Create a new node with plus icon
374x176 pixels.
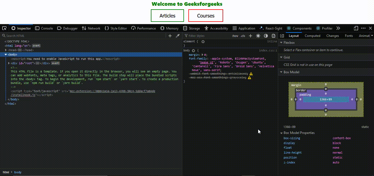[x=170, y=36]
